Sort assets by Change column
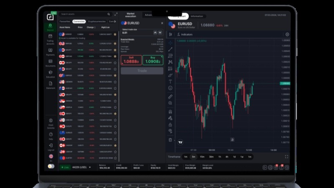 tap(91, 27)
